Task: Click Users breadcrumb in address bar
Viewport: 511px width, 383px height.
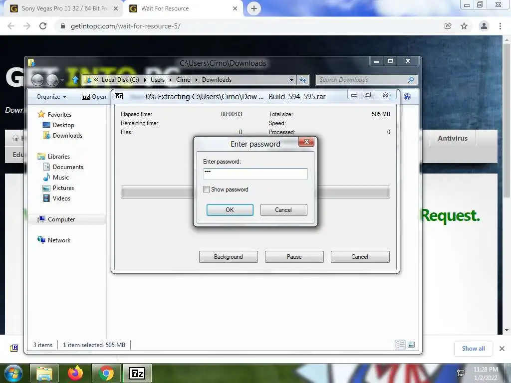Action: tap(157, 80)
